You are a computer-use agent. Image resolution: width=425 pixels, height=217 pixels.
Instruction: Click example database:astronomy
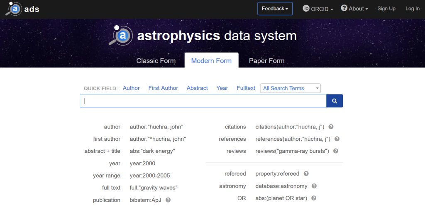click(x=281, y=186)
